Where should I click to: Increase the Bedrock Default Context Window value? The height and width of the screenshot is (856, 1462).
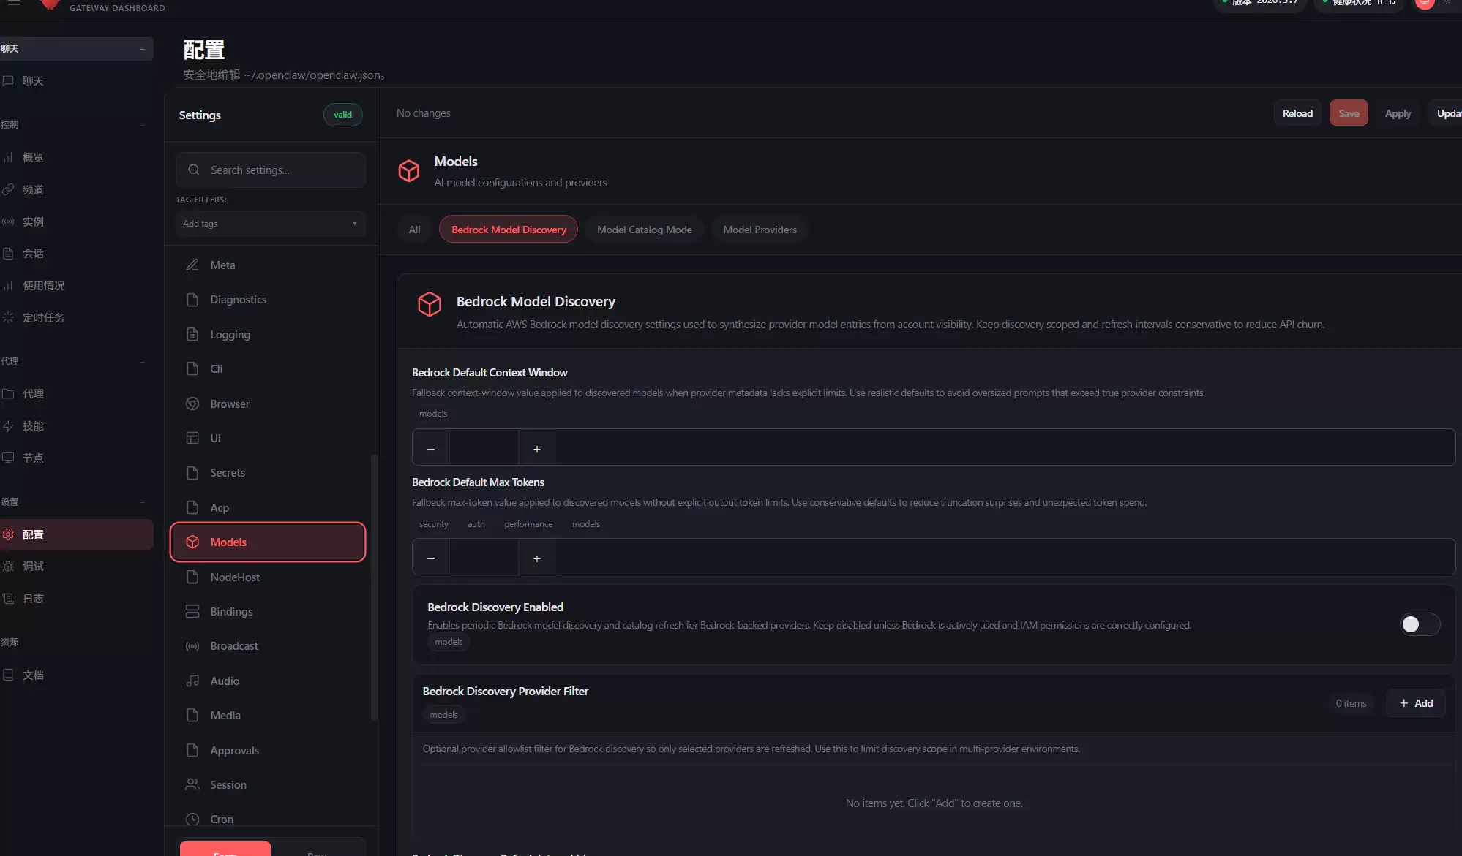point(536,449)
